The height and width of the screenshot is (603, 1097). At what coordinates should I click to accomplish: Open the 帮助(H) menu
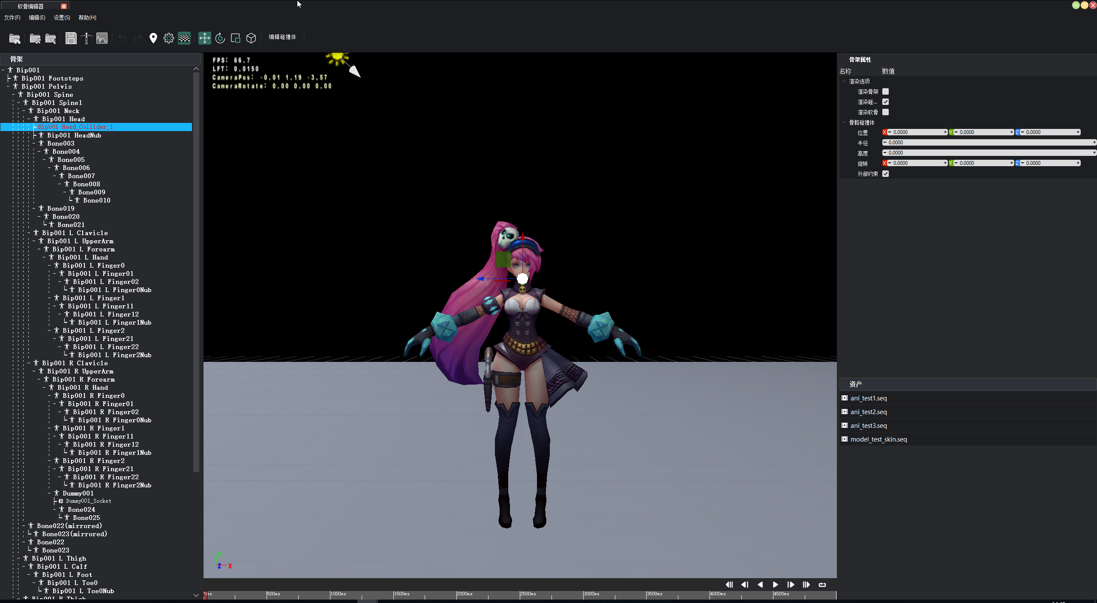tap(87, 18)
